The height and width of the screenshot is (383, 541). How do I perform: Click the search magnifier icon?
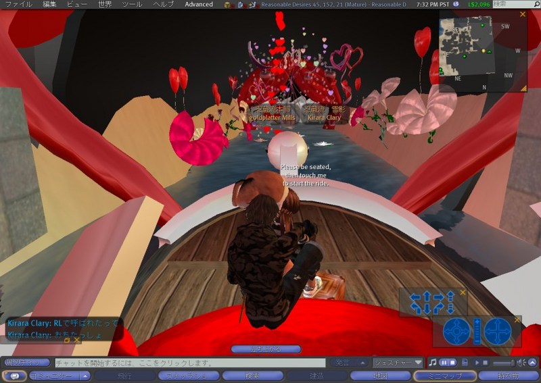(536, 4)
